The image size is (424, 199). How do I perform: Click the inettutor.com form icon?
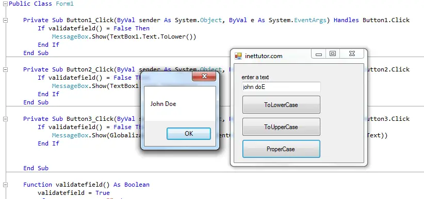(x=238, y=56)
